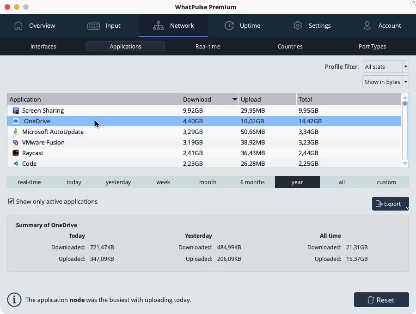Viewport: 416px width, 314px height.
Task: Click the Overview home icon
Action: tap(18, 26)
